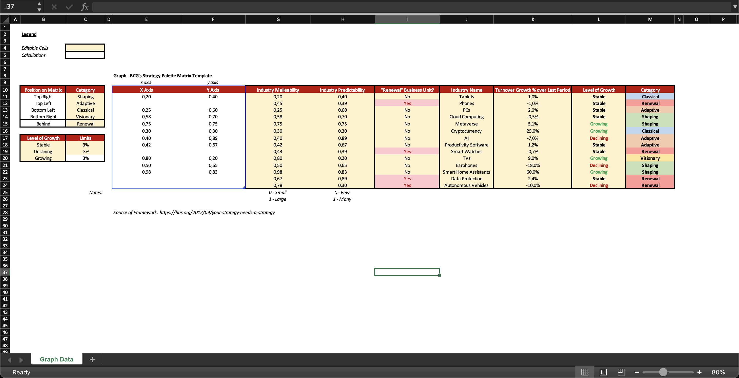Image resolution: width=739 pixels, height=378 pixels.
Task: Click the 80% zoom level text
Action: tap(718, 372)
